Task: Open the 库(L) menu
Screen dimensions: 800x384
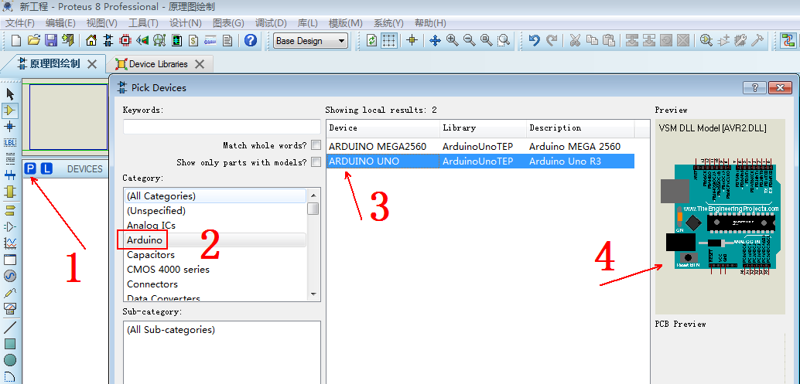Action: [x=308, y=23]
